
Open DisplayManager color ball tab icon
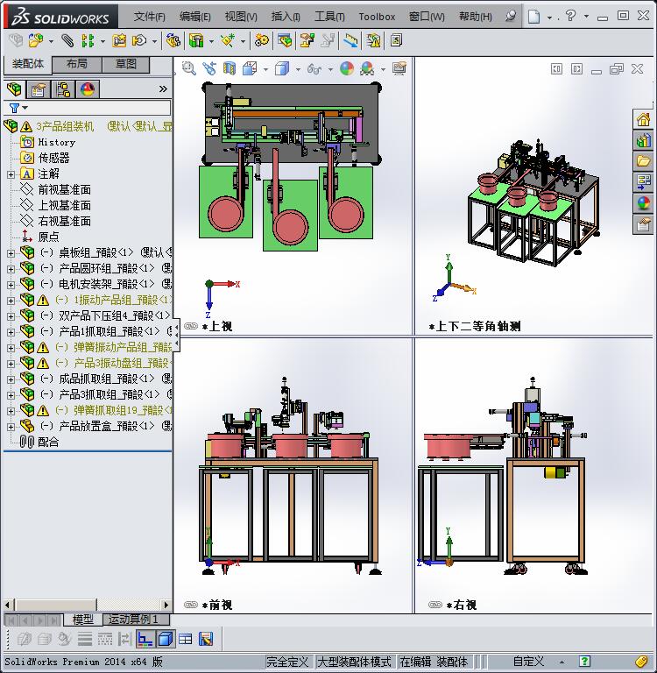(x=88, y=89)
